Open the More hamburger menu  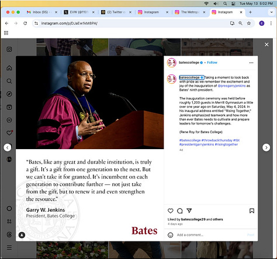pos(9,247)
